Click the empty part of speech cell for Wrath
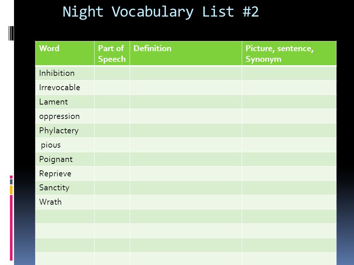This screenshot has width=354, height=265. [112, 202]
